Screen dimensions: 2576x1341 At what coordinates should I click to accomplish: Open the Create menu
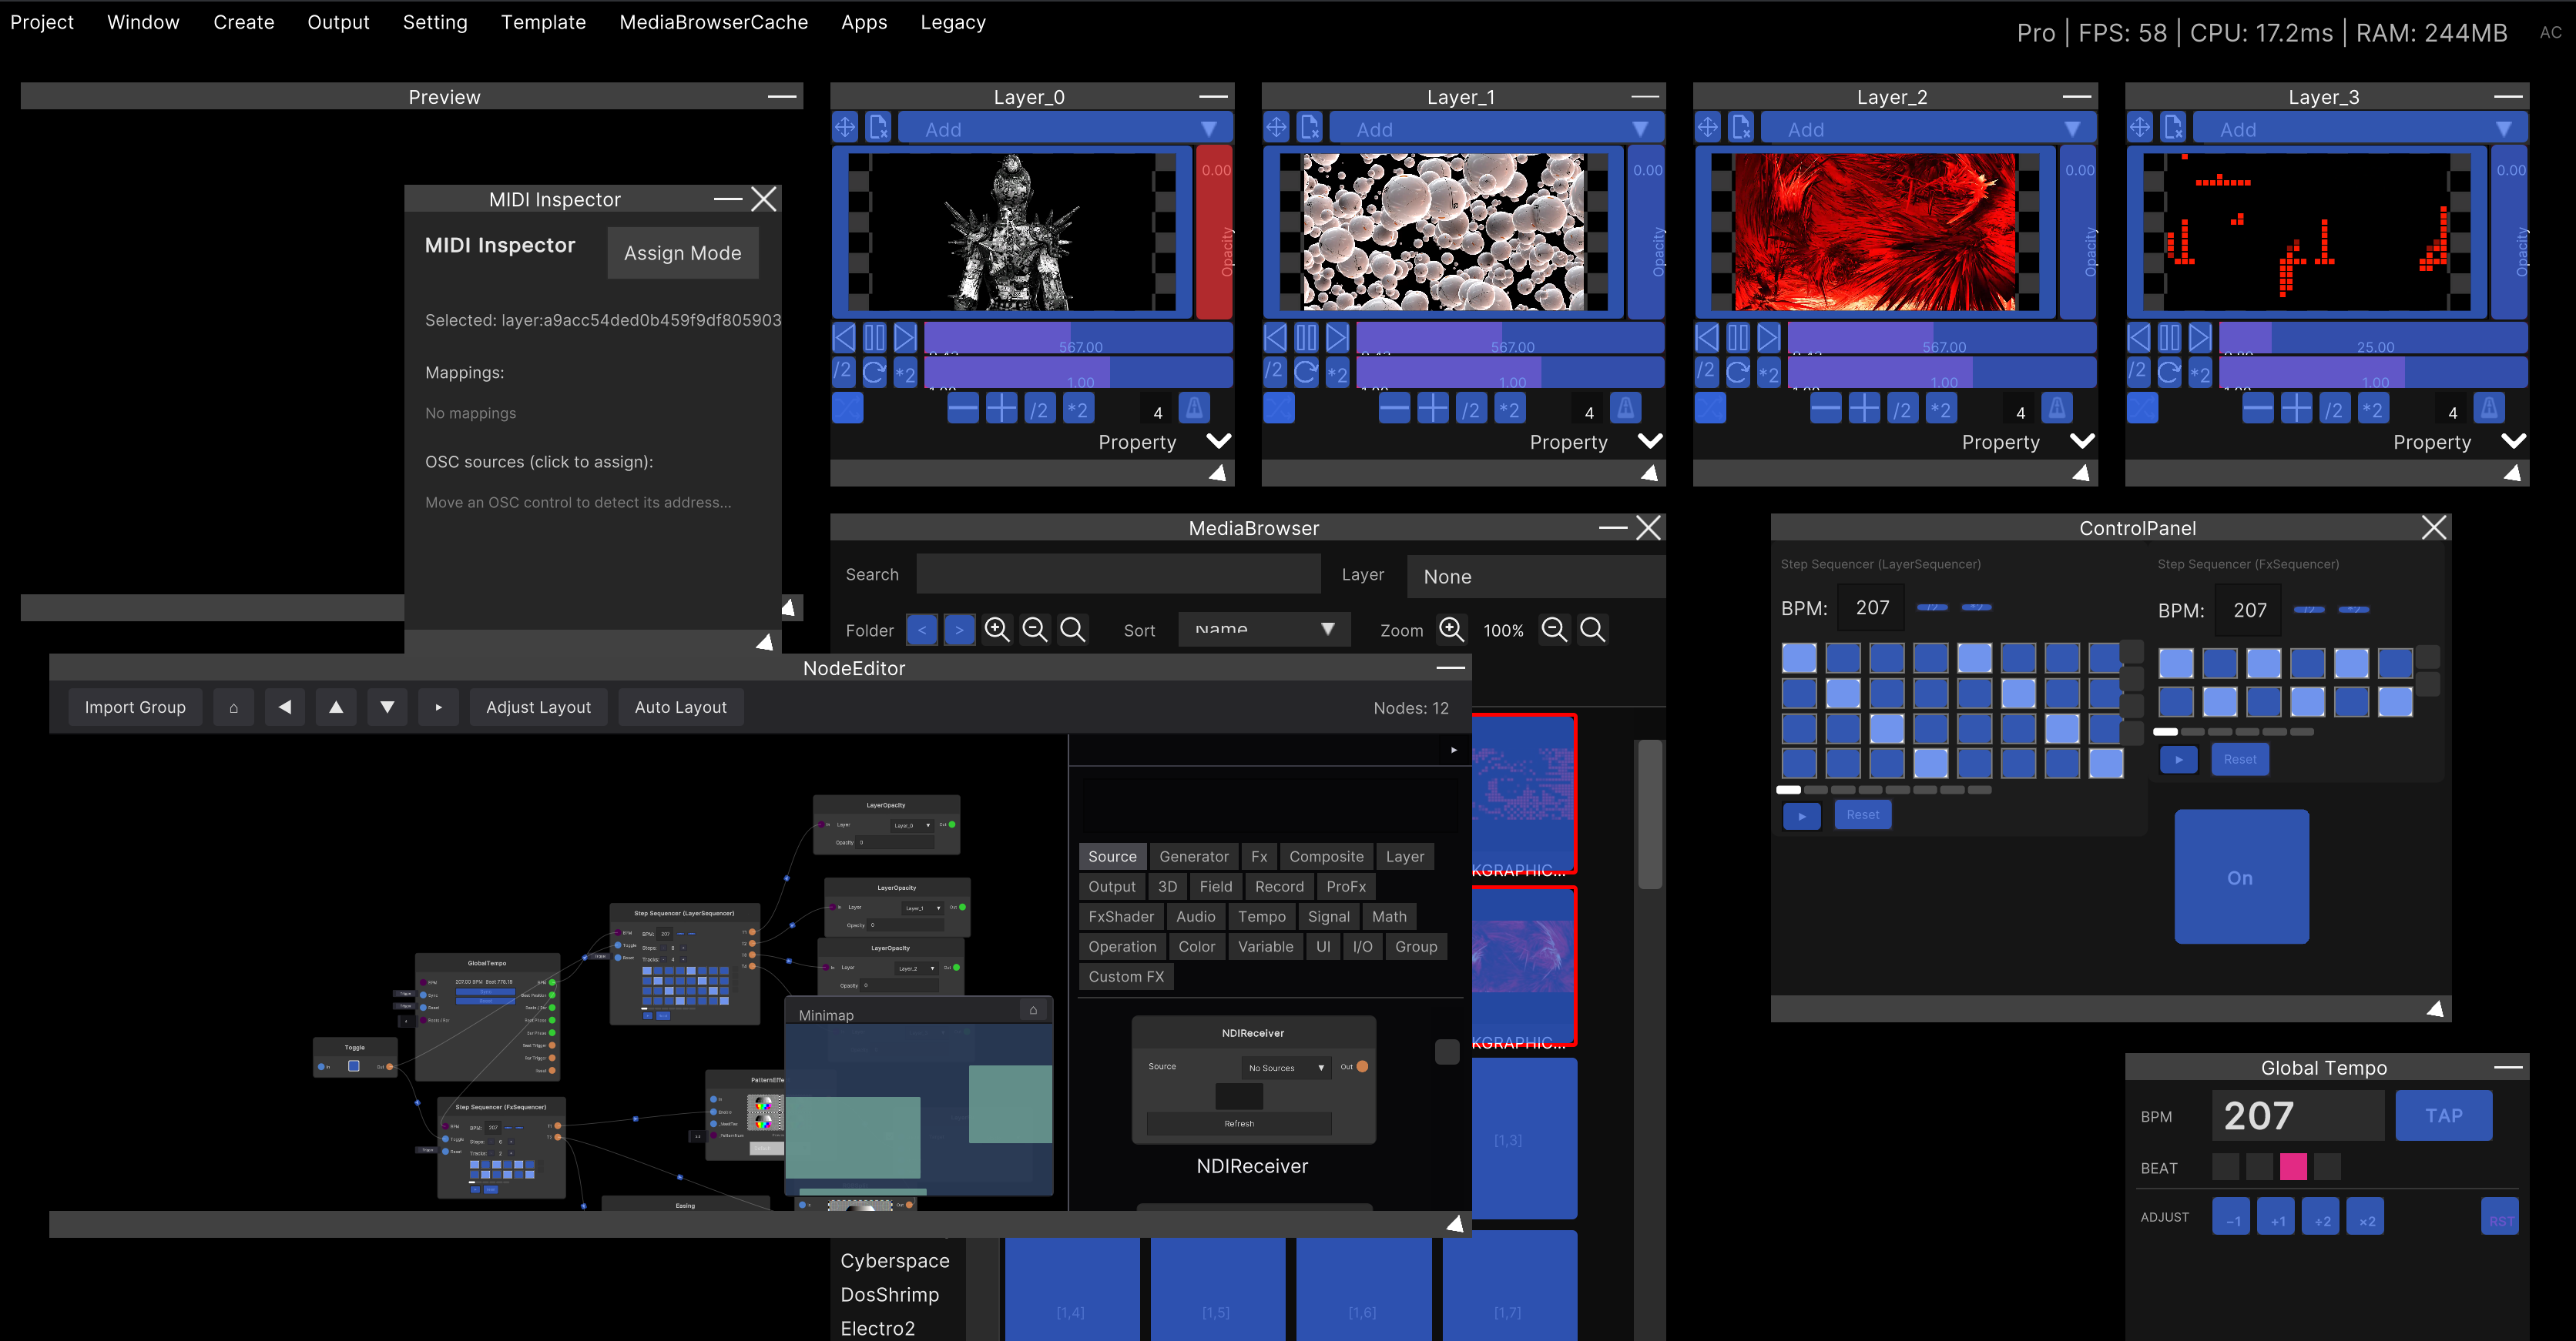pyautogui.click(x=244, y=22)
